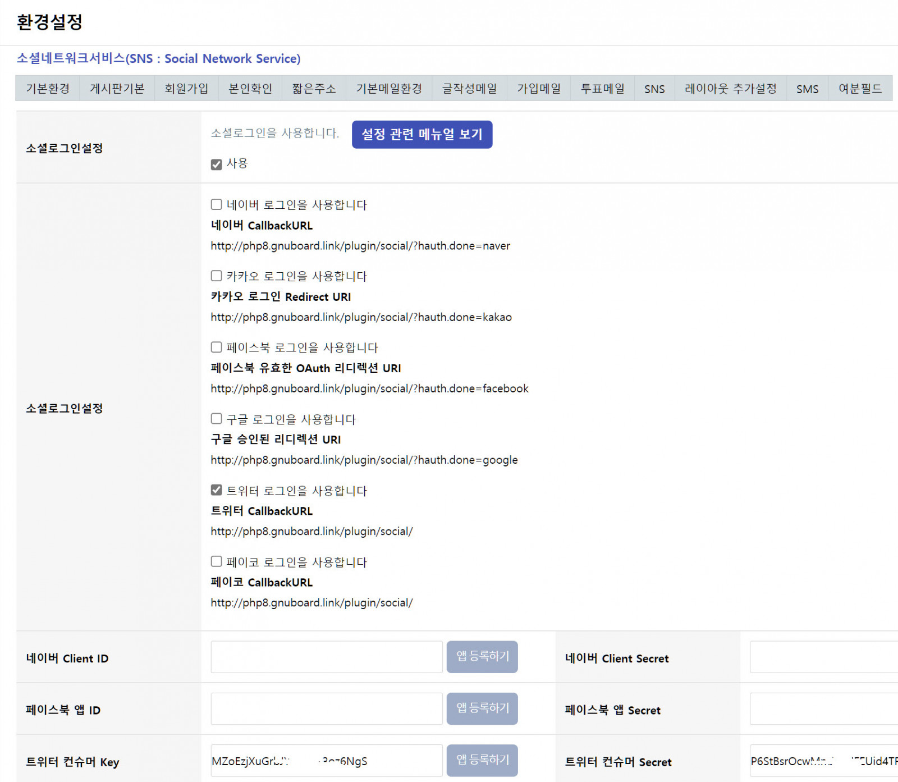Enable the 카카오 로그인을 사용합니다 checkbox

[216, 276]
